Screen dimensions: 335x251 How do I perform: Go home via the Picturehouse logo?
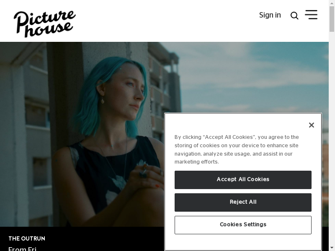click(45, 24)
